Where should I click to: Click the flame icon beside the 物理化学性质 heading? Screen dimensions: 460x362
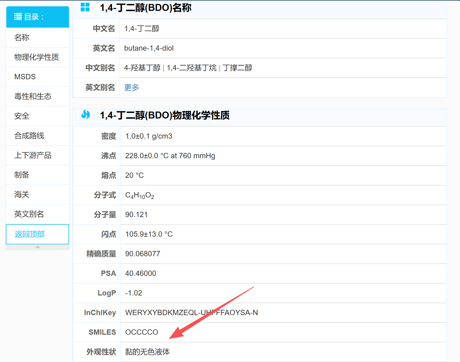point(85,114)
